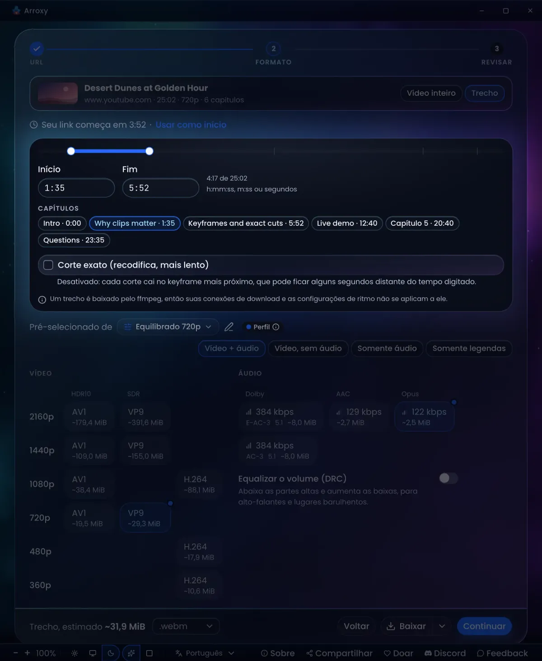This screenshot has height=661, width=542.
Task: Toggle the Equalizar o volume (DRC) switch
Action: tap(449, 478)
